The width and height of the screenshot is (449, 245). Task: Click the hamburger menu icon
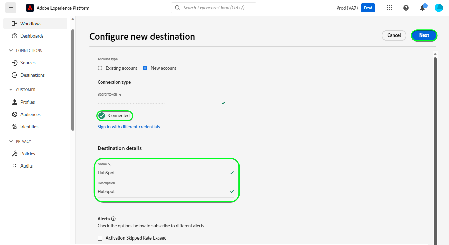point(11,8)
